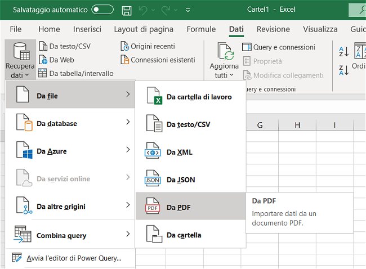Click Da Web in the ribbon
Viewport: 366px width, 269px height.
tap(56, 60)
